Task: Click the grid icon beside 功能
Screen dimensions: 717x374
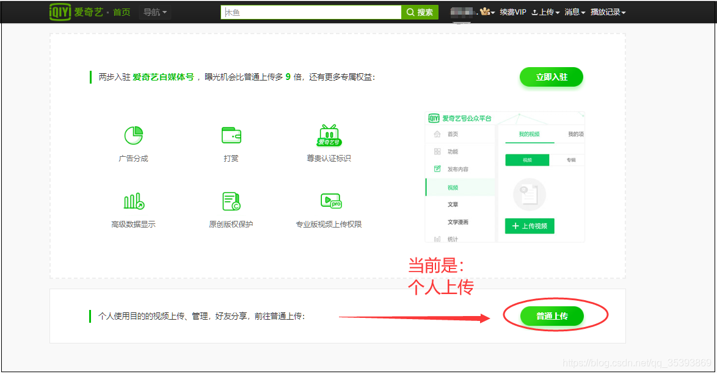Action: [437, 151]
